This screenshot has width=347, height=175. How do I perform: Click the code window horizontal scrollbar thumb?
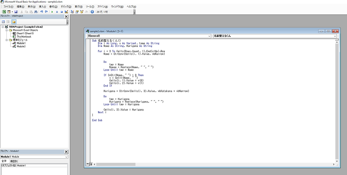click(116, 164)
